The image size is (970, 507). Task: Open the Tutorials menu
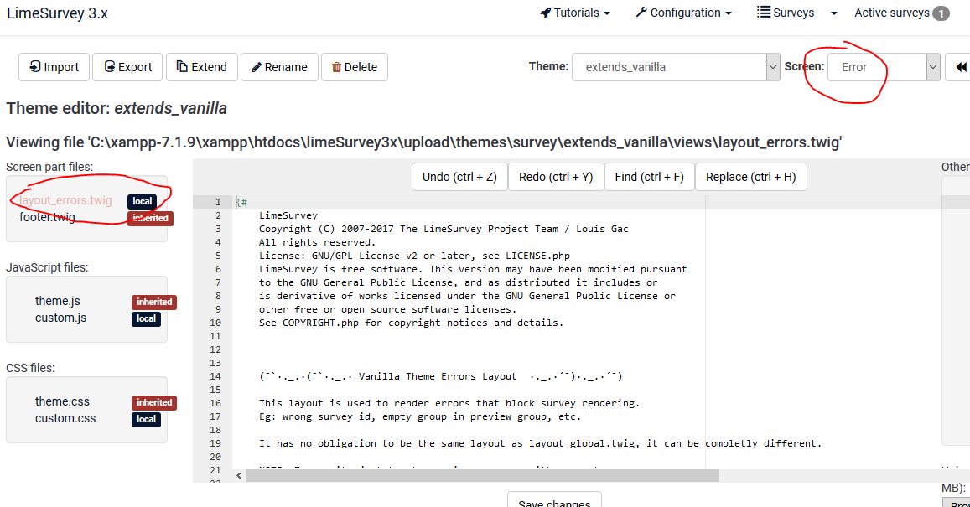tap(575, 13)
